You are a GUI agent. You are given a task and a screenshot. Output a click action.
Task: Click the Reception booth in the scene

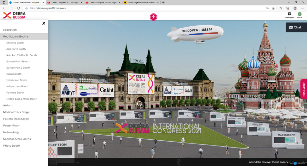coord(61,149)
